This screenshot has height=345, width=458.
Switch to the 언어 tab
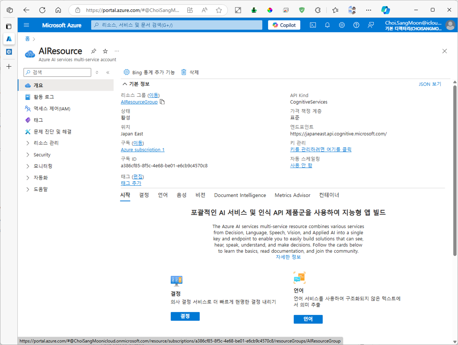pyautogui.click(x=163, y=195)
